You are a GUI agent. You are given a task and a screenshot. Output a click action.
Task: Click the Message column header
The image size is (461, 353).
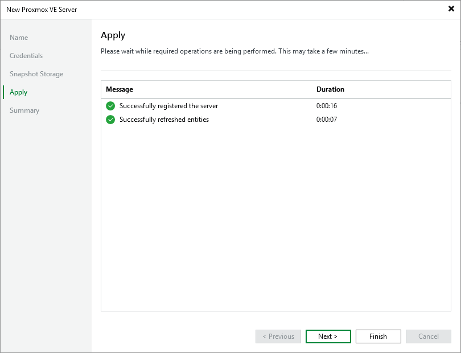point(120,89)
